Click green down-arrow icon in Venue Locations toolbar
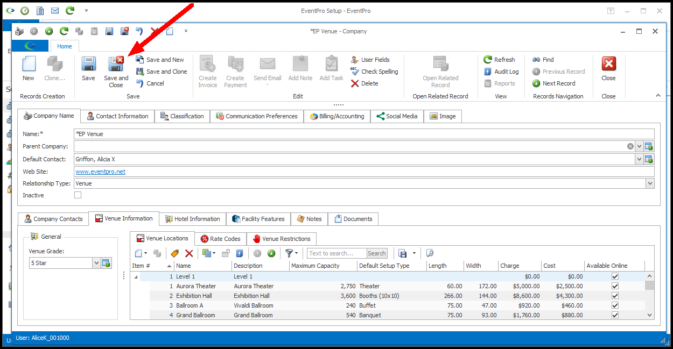Screen dimensions: 673x349 coord(271,253)
